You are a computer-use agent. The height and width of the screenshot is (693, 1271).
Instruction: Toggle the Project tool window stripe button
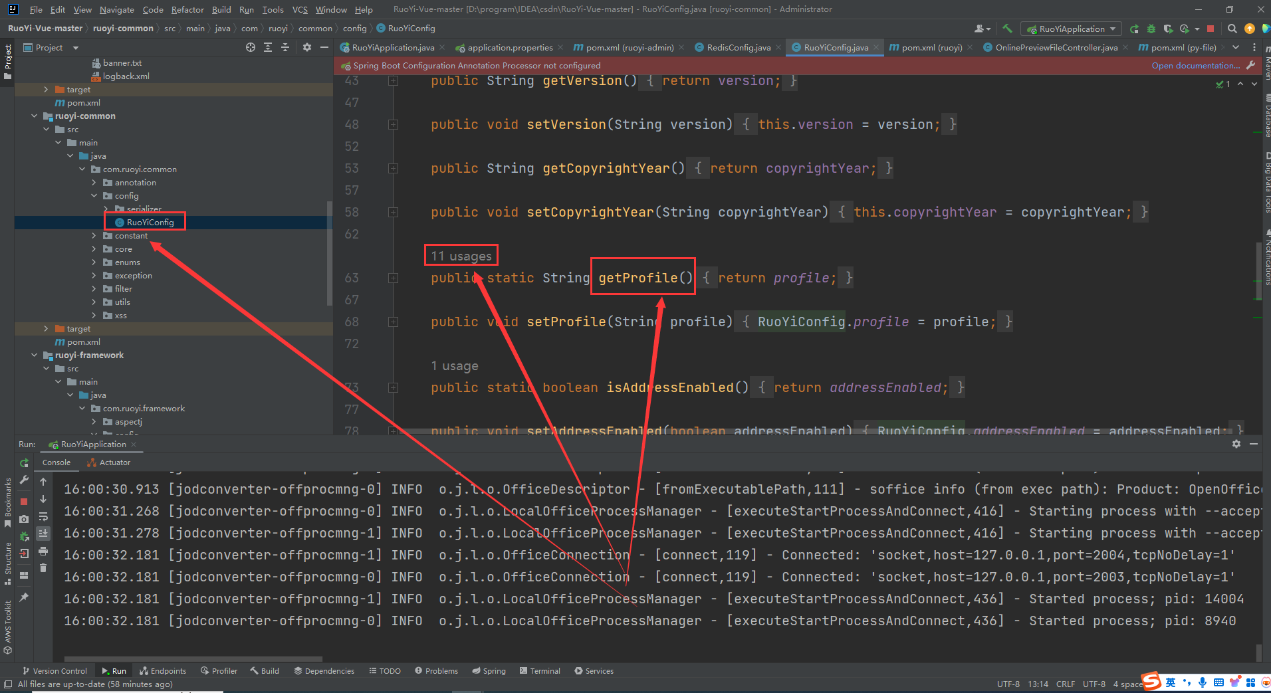7,62
